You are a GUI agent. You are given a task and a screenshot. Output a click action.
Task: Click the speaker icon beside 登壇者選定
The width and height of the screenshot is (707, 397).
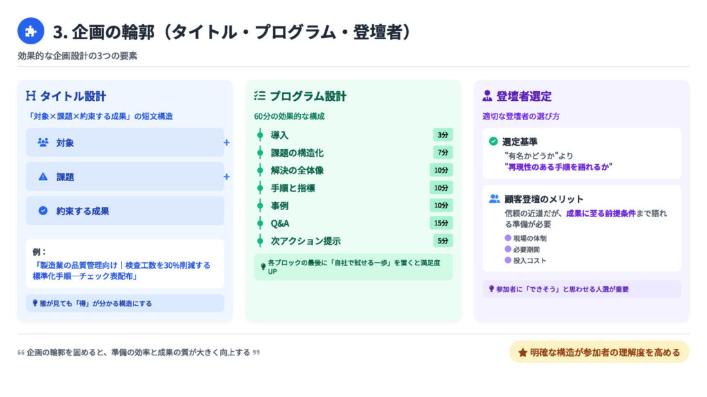coord(487,96)
